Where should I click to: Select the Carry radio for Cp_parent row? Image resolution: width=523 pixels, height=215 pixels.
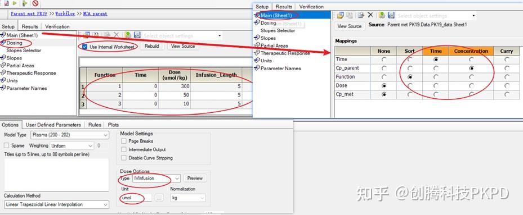coord(507,68)
